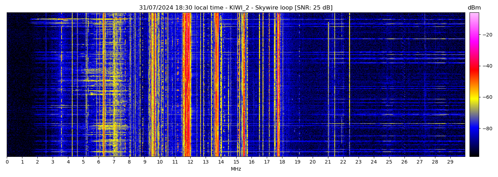498x177 pixels.
Task: Click the dBm colorbar label
Action: pos(474,8)
